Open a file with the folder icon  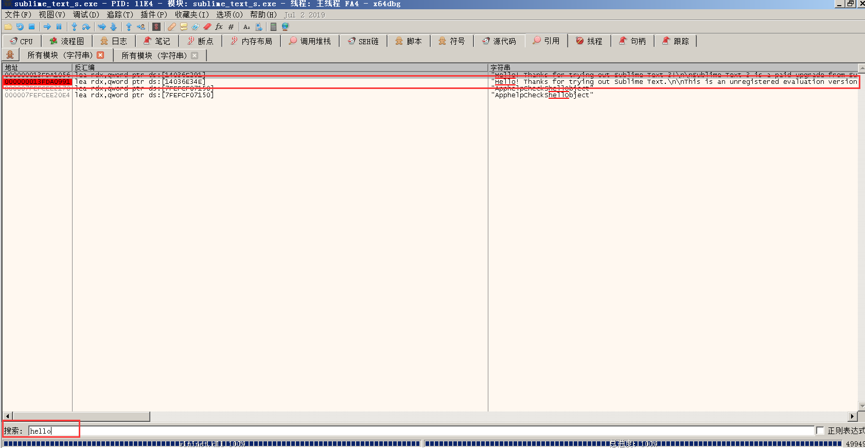coord(8,27)
